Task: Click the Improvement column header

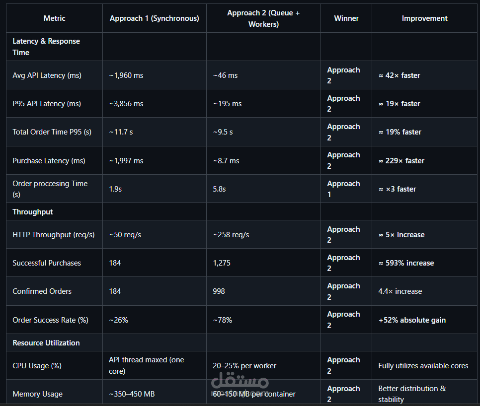Action: click(424, 18)
